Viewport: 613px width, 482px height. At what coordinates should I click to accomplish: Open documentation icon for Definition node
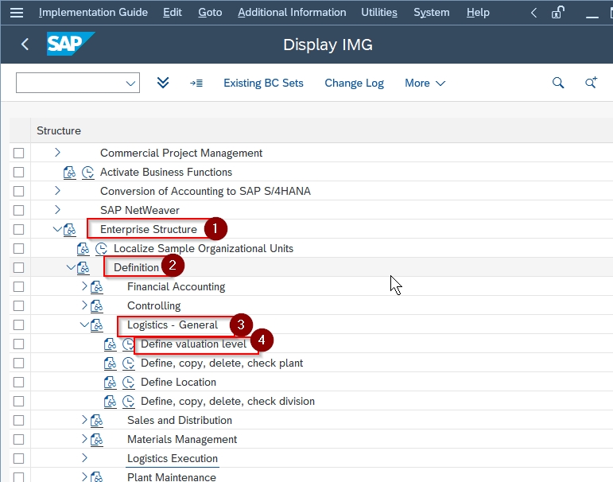(x=83, y=268)
